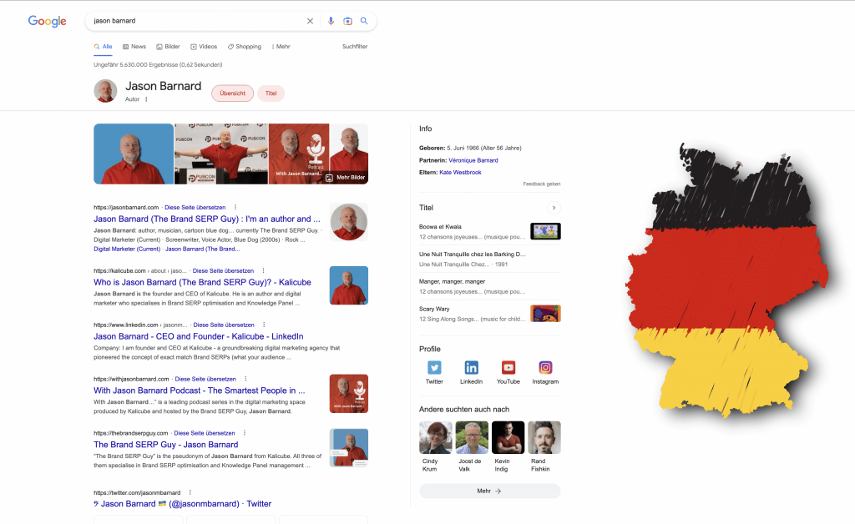Viewport: 855px width, 524px height.
Task: Open the Instagram profile icon
Action: (x=545, y=368)
